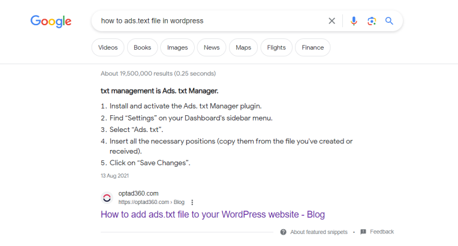Click the optad360.com site name
The height and width of the screenshot is (246, 458).
[x=138, y=193]
